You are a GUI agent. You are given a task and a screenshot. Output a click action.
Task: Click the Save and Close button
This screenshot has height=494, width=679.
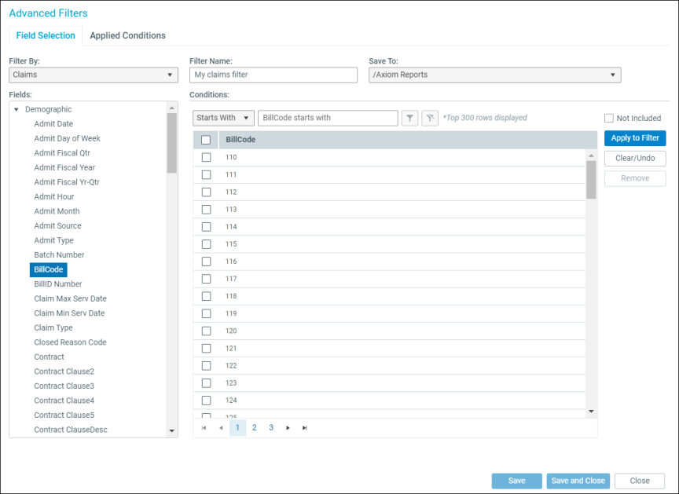578,481
